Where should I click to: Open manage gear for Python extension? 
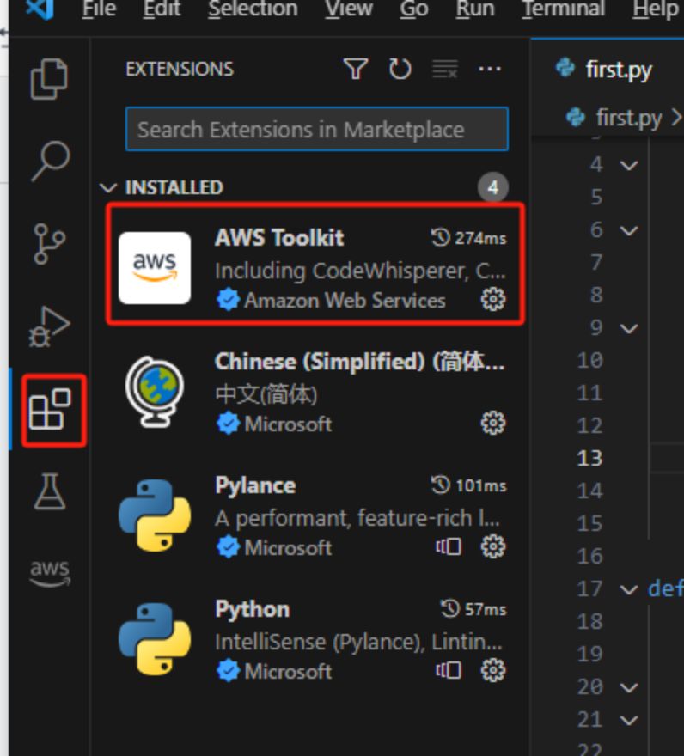[x=493, y=671]
